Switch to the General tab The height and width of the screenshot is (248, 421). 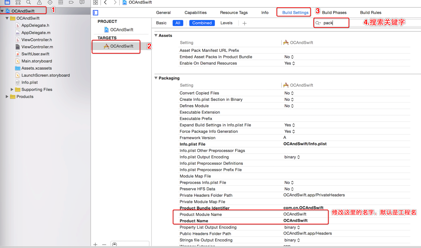pyautogui.click(x=163, y=13)
